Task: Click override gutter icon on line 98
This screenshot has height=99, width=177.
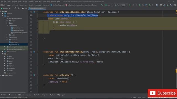Action: [34, 75]
